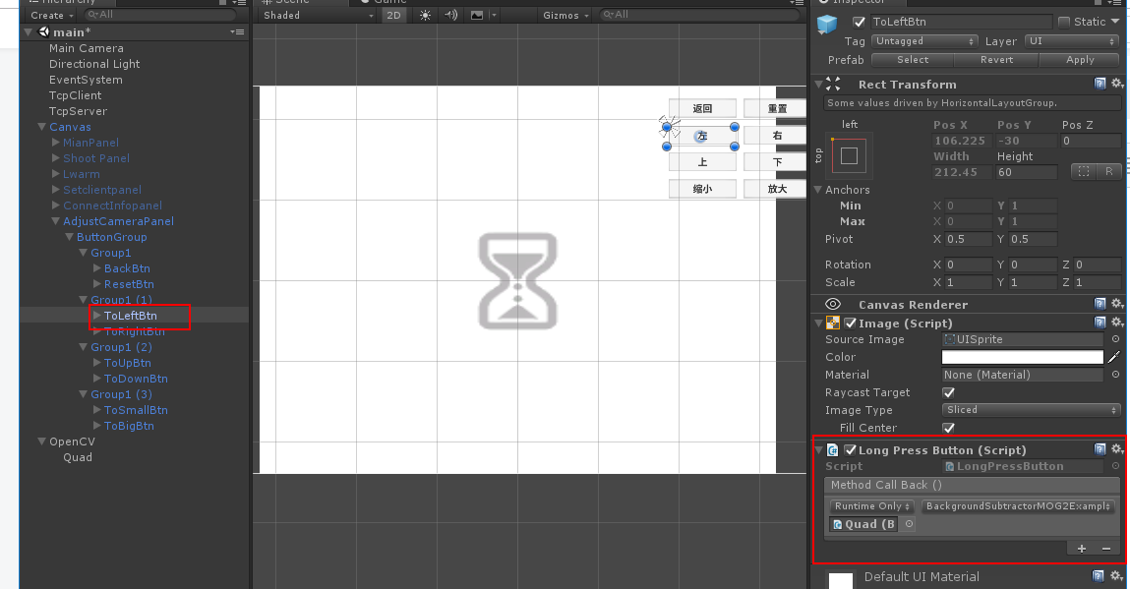Toggle Fill Center checkbox
This screenshot has height=589, width=1130.
948,429
